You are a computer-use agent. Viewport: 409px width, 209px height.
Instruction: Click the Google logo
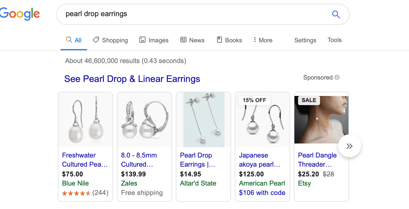click(x=20, y=14)
